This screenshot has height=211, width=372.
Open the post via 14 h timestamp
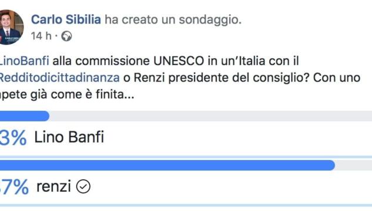pyautogui.click(x=41, y=36)
